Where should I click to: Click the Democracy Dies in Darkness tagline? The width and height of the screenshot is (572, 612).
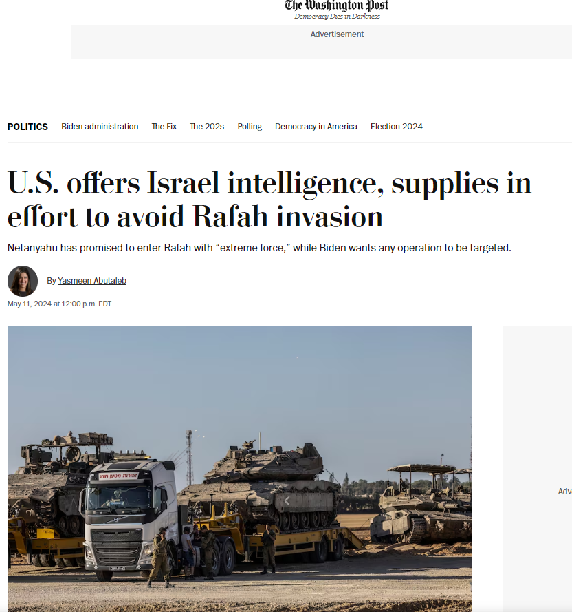[x=337, y=17]
